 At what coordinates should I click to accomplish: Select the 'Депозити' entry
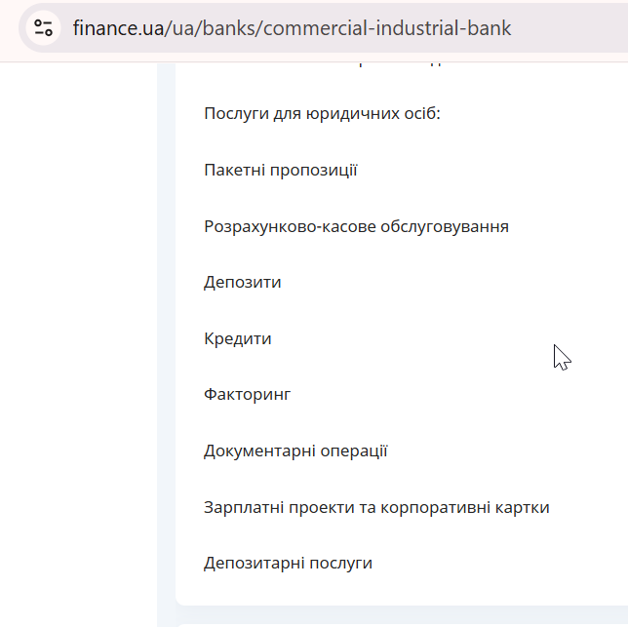242,283
